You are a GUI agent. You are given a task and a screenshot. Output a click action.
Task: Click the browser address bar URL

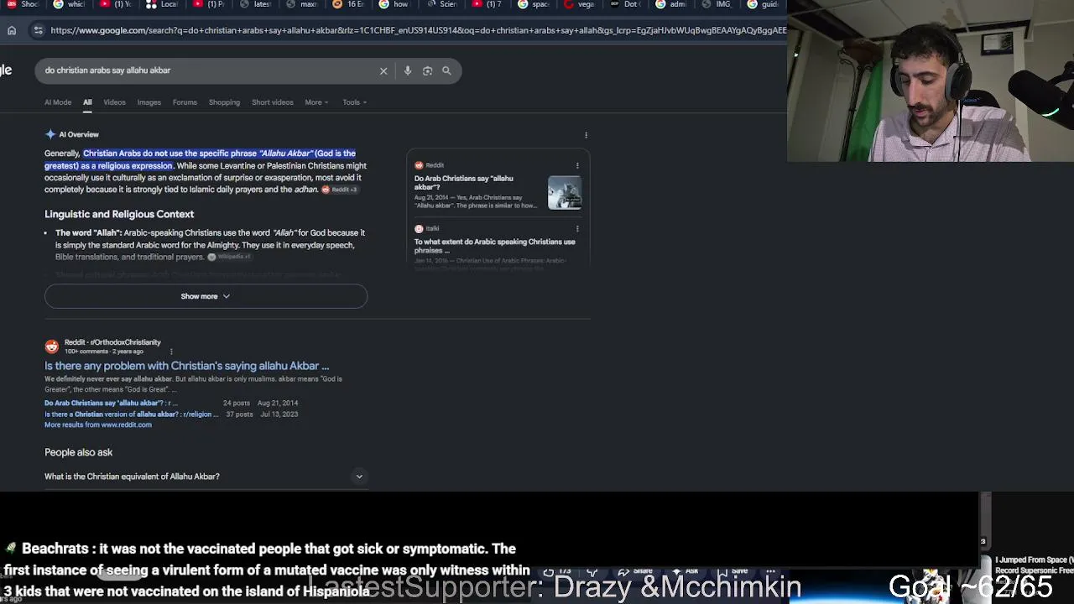418,31
